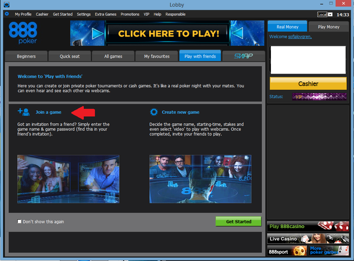This screenshot has width=354, height=261.
Task: Open Responsible menu
Action: pos(175,14)
